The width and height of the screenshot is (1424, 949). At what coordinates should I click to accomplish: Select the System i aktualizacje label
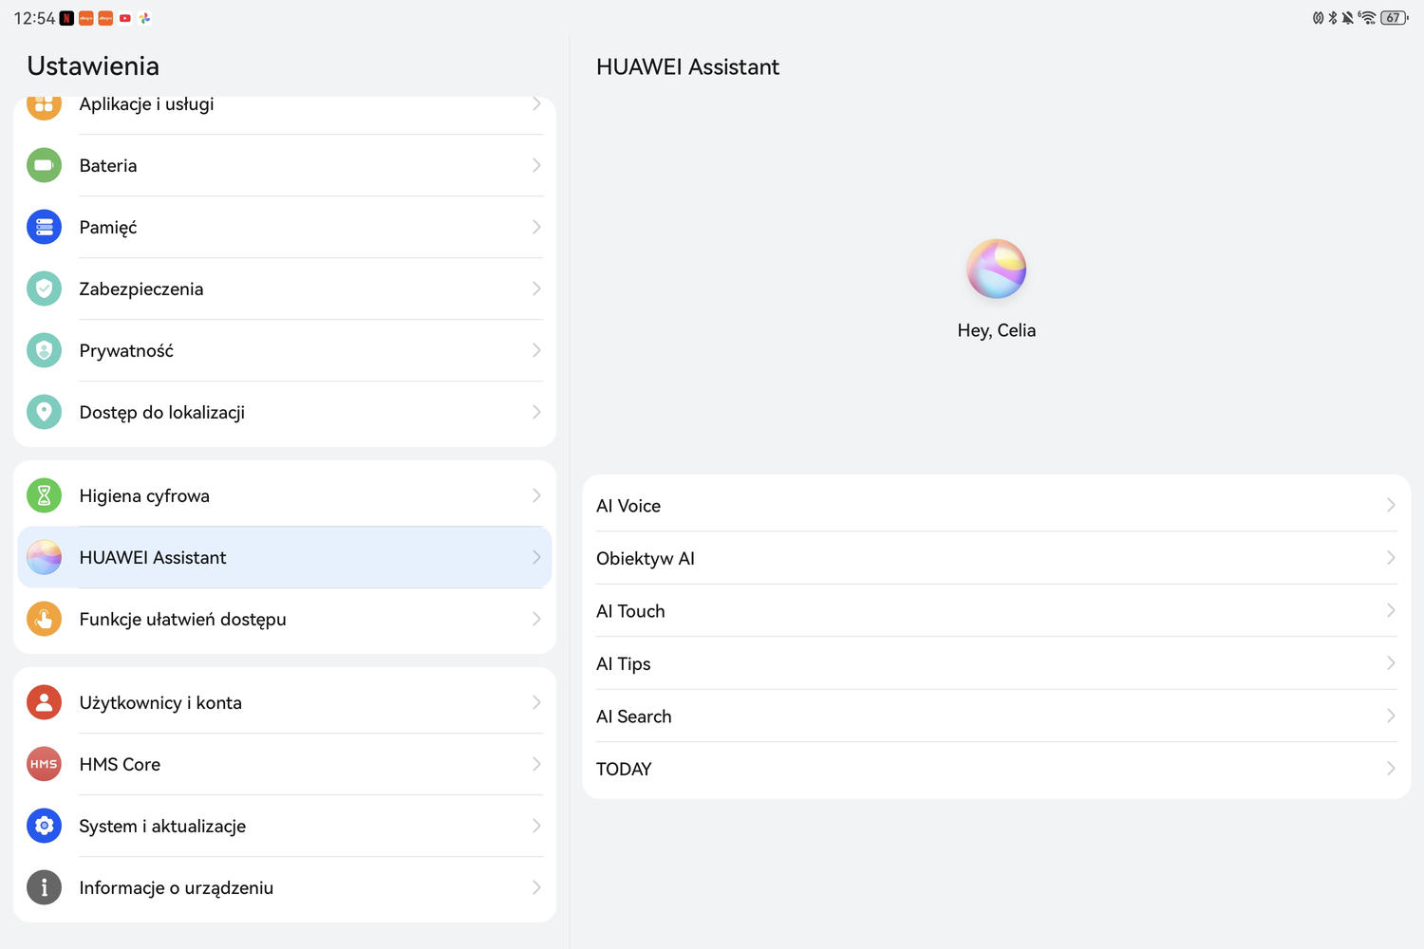[x=162, y=827]
